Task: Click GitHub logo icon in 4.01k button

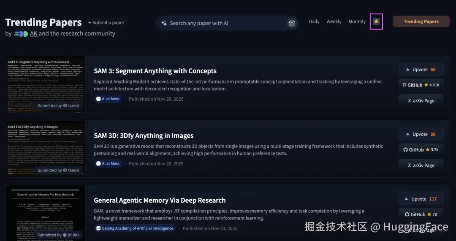Action: point(404,85)
